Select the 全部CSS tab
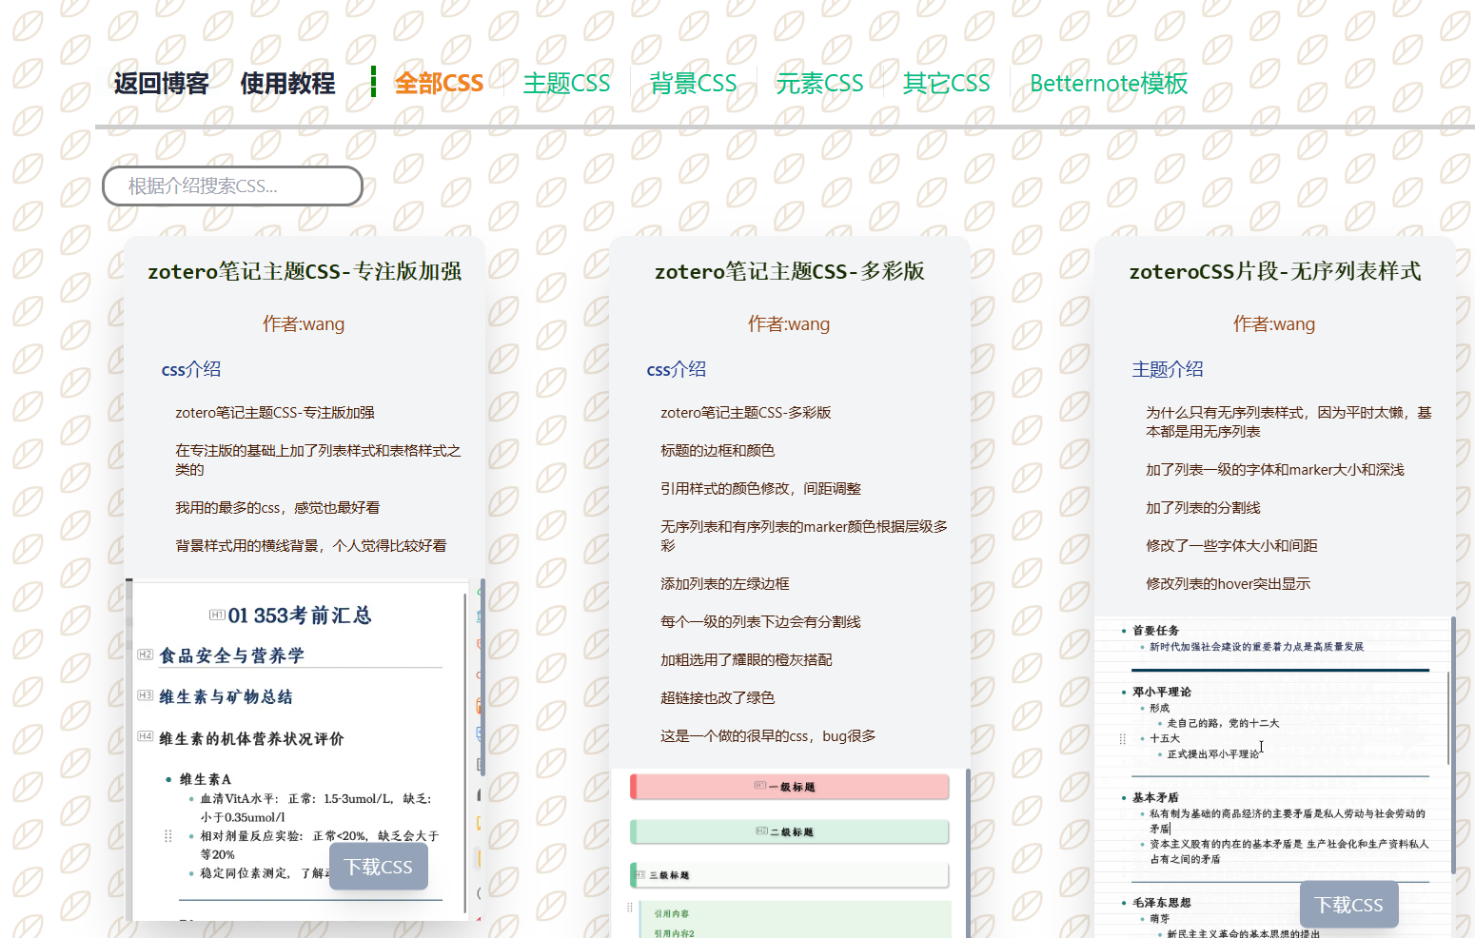1475x938 pixels. click(x=439, y=84)
